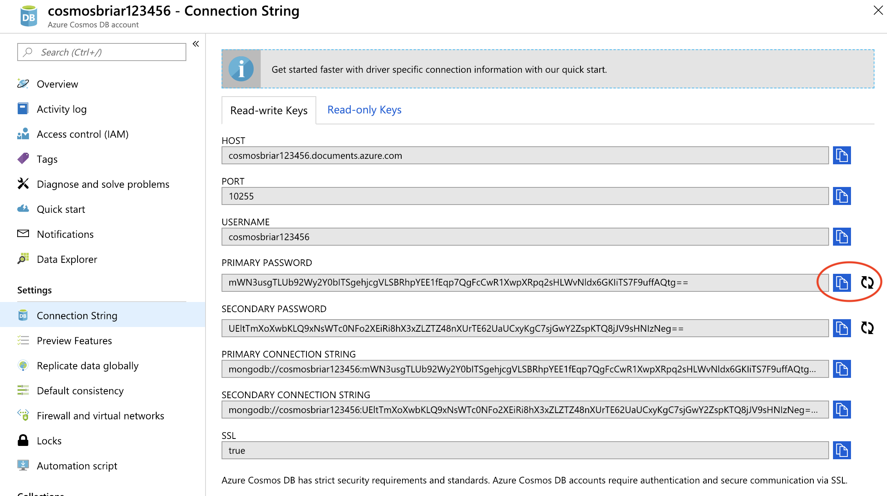Collapse the sidebar with double chevron
The width and height of the screenshot is (887, 496).
196,44
